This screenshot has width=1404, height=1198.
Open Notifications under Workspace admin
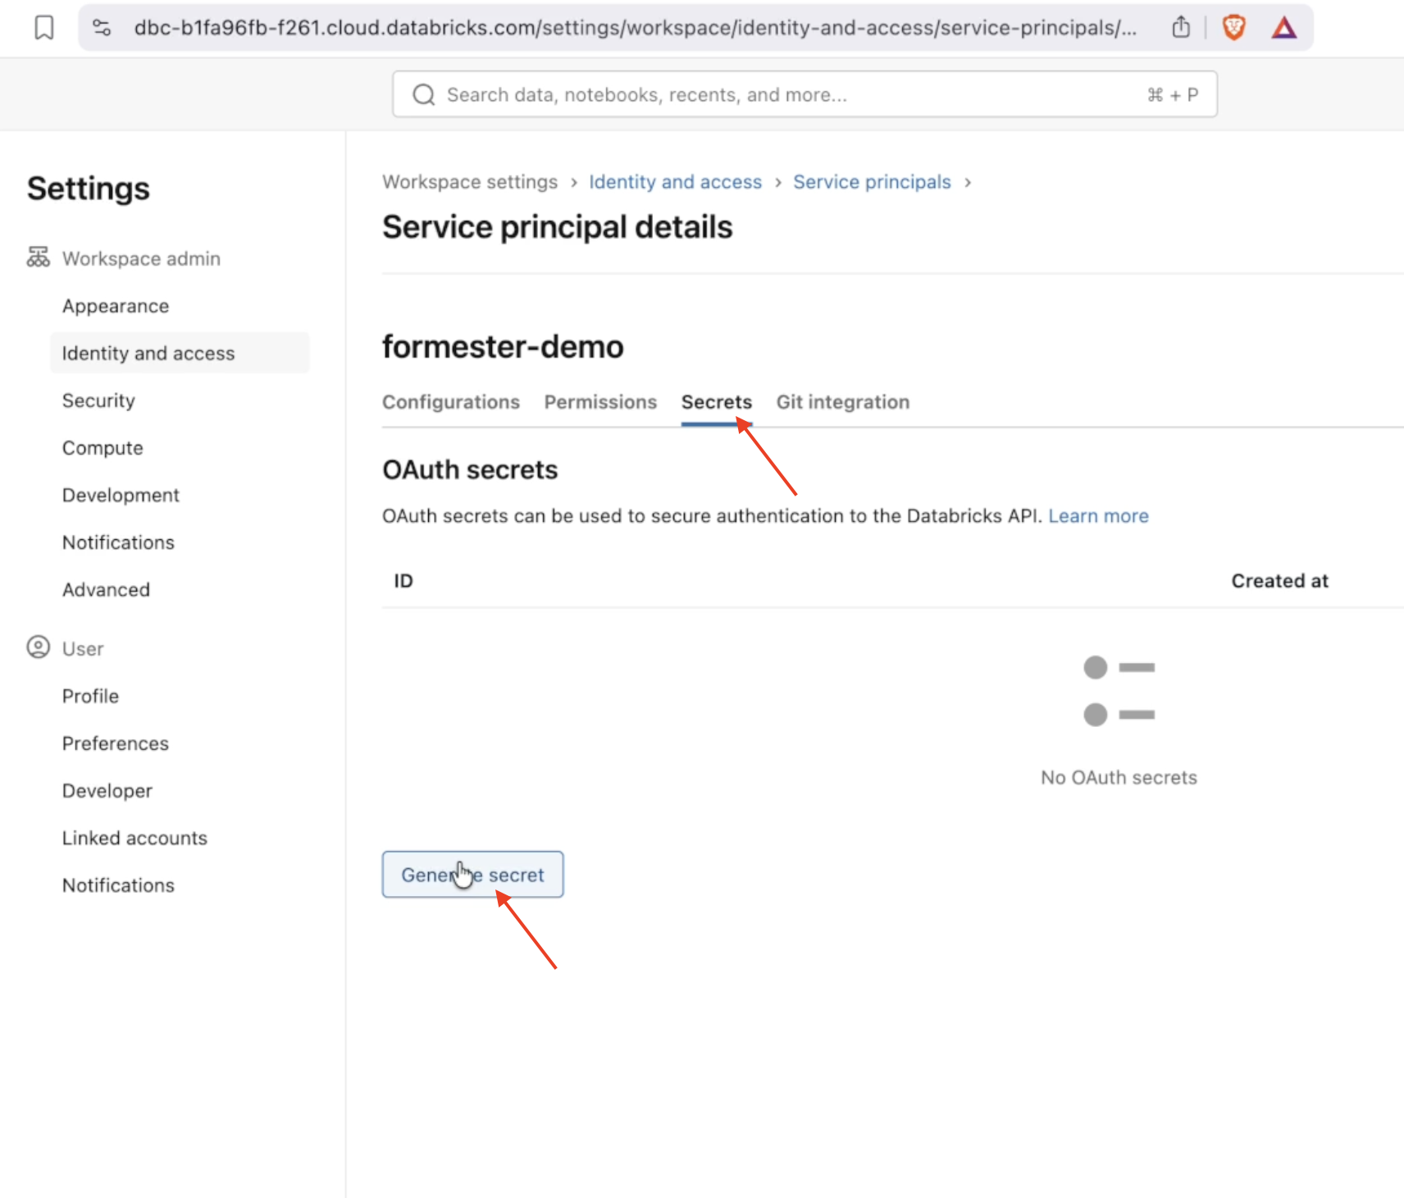118,542
